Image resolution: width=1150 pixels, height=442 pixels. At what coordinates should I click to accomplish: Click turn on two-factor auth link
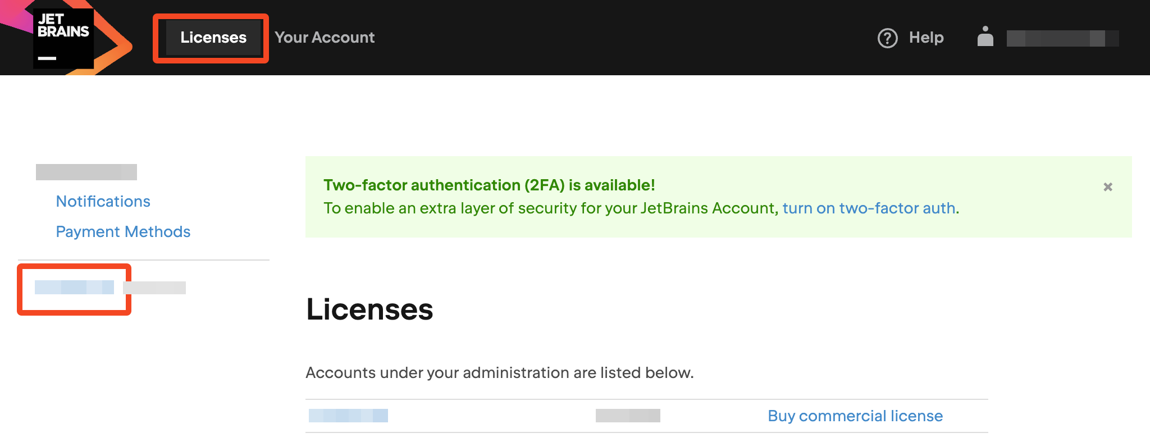pyautogui.click(x=869, y=208)
